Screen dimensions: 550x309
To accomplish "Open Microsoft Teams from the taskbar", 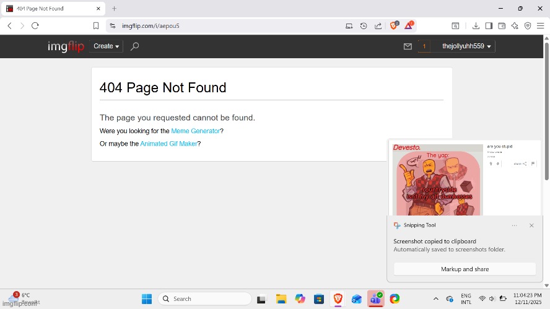I will pyautogui.click(x=375, y=299).
